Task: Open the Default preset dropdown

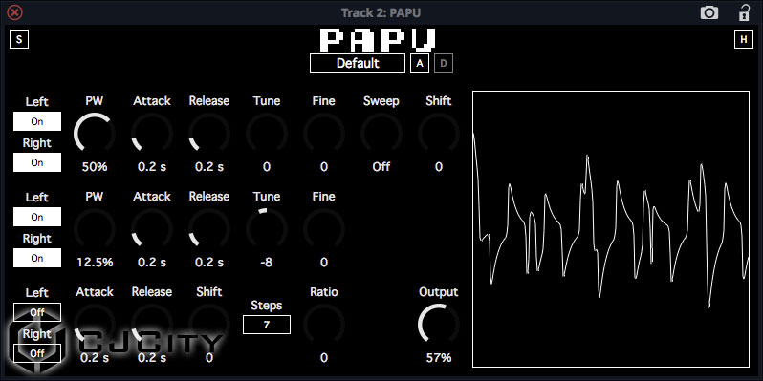Action: click(358, 63)
